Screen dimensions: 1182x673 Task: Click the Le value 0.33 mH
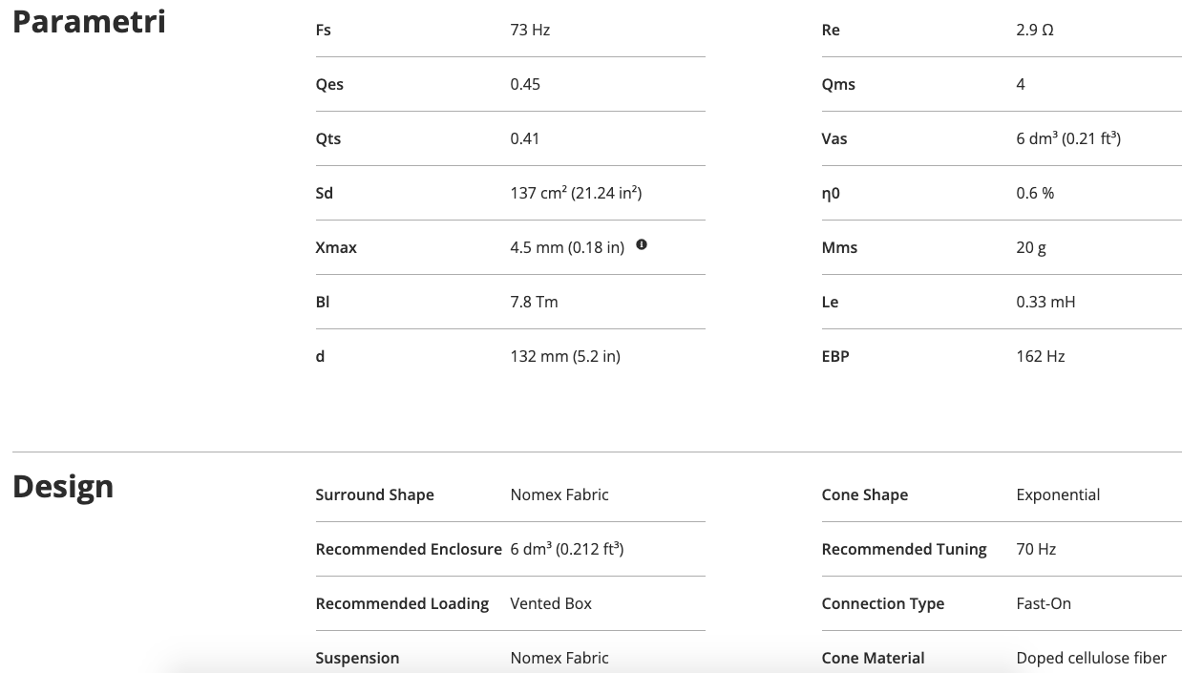coord(1045,303)
